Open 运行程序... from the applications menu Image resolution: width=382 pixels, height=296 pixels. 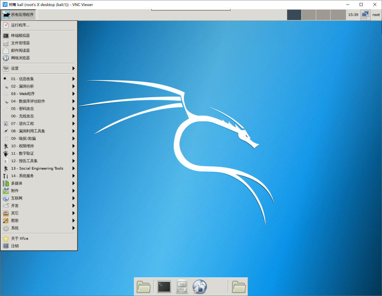click(20, 25)
